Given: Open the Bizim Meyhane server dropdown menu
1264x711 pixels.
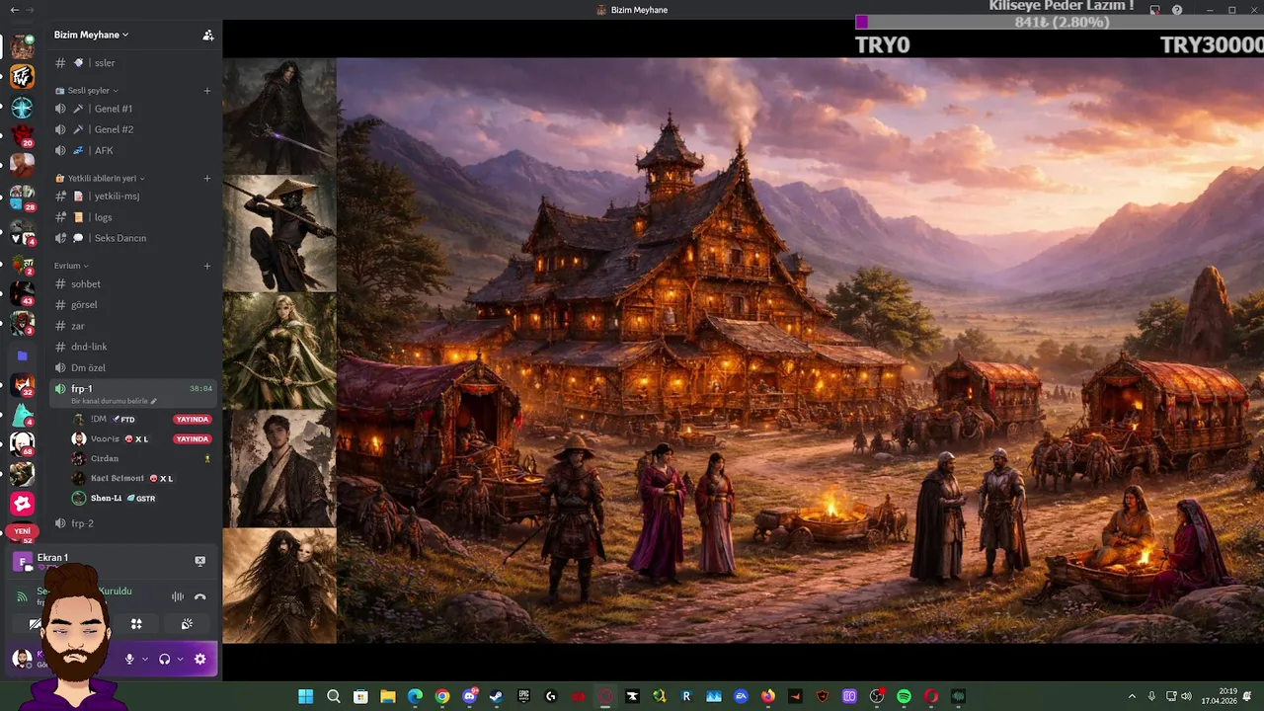Looking at the screenshot, I should pyautogui.click(x=91, y=35).
